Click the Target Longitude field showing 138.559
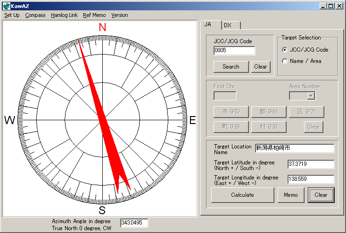 click(x=311, y=179)
